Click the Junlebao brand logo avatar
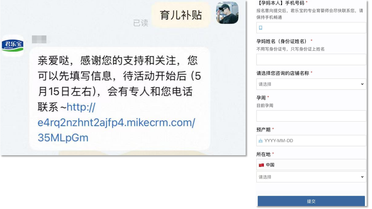This screenshot has width=372, height=209. coord(13,45)
